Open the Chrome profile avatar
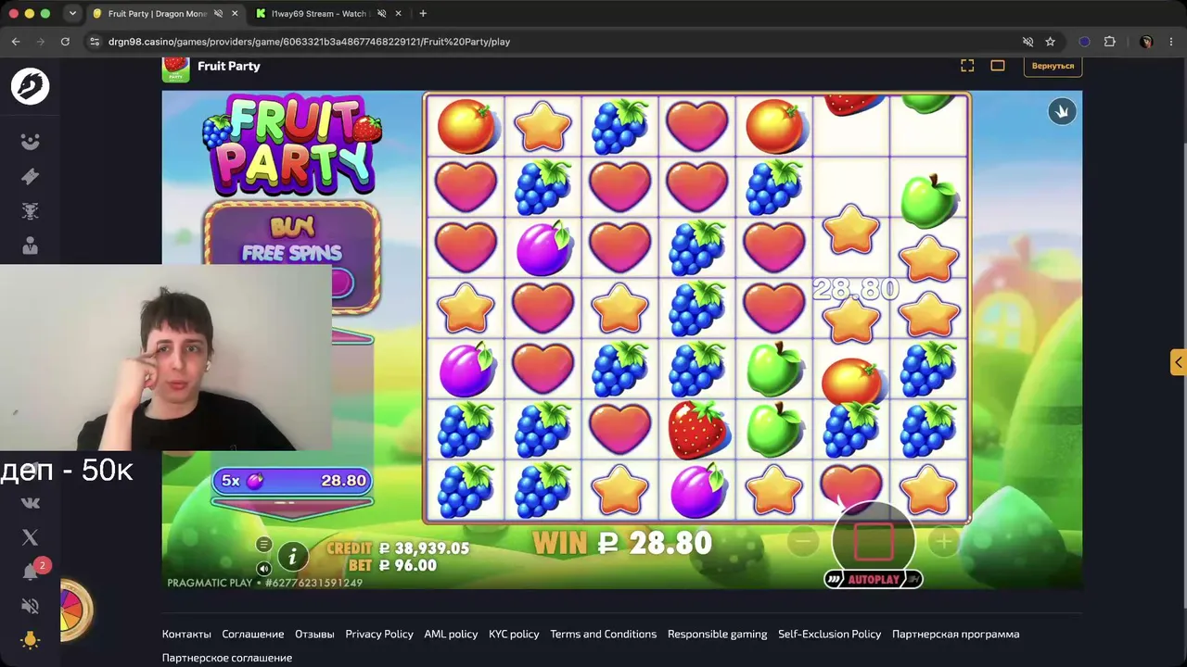Screen dimensions: 1187x667 click(1146, 42)
